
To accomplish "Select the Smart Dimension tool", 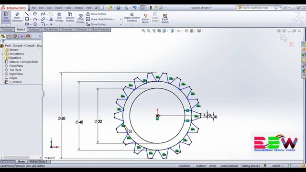I will [17, 17].
